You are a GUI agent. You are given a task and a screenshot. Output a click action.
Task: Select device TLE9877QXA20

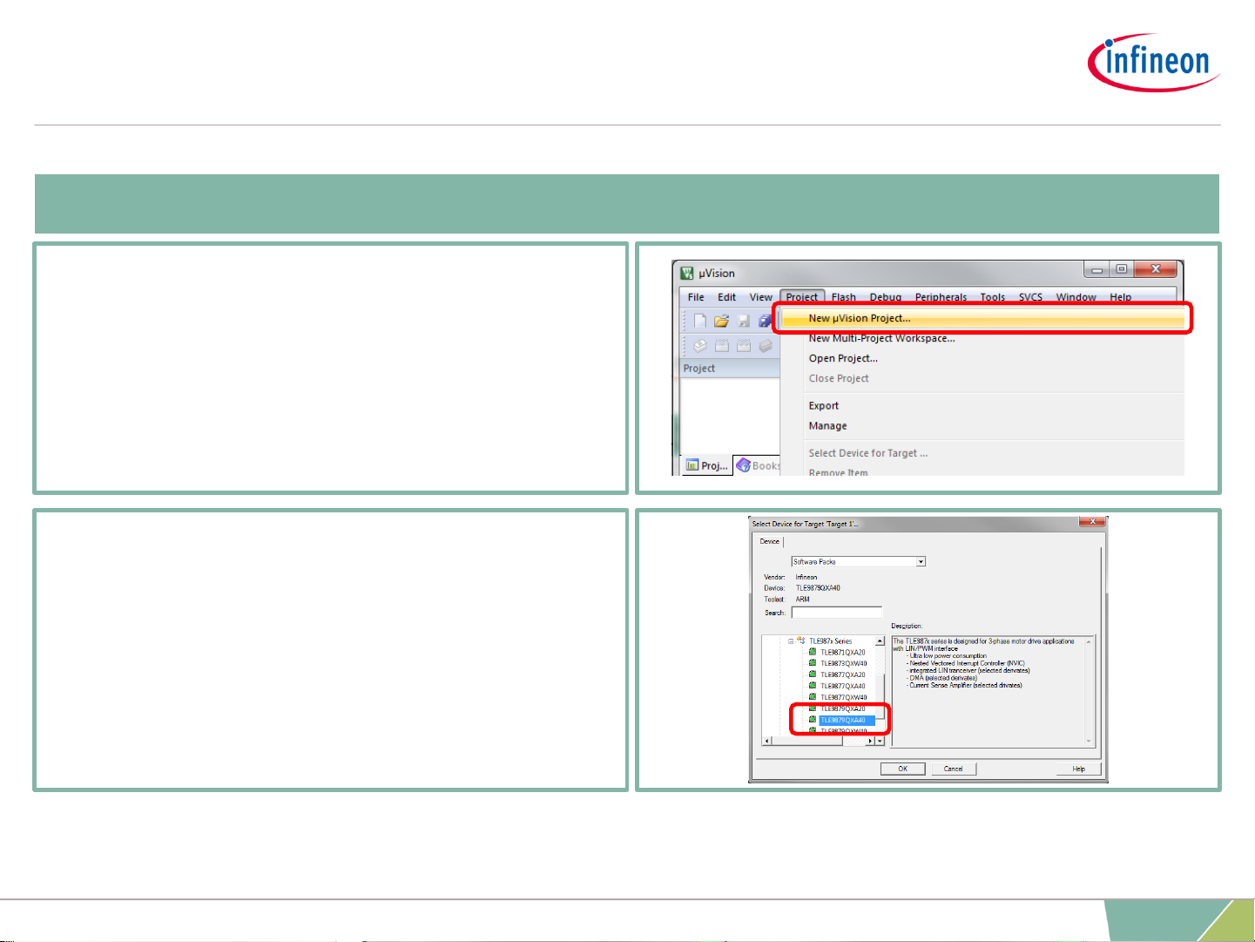pos(843,674)
